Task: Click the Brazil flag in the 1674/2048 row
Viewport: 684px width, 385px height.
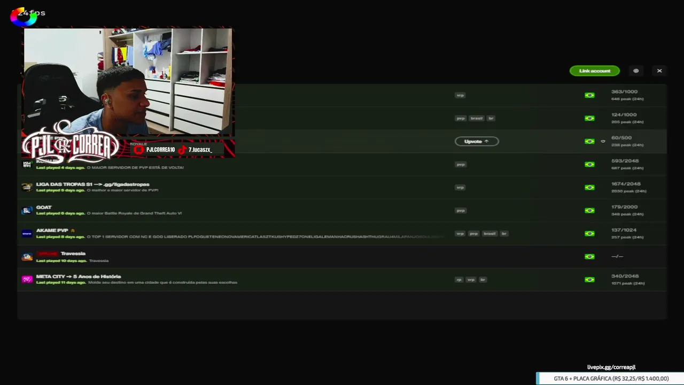Action: coord(589,187)
